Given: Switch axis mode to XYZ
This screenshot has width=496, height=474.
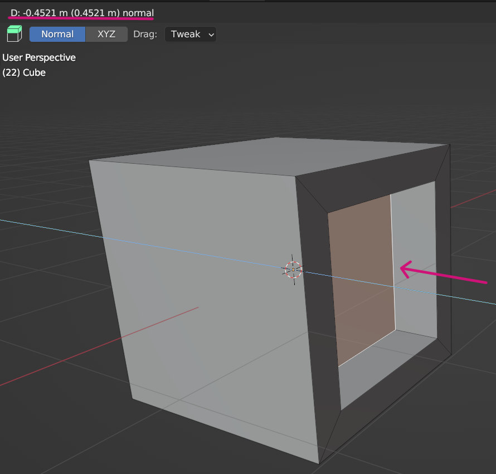Looking at the screenshot, I should 106,34.
